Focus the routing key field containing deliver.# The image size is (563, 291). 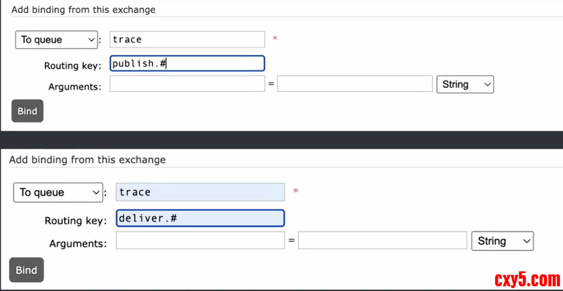[x=200, y=218]
